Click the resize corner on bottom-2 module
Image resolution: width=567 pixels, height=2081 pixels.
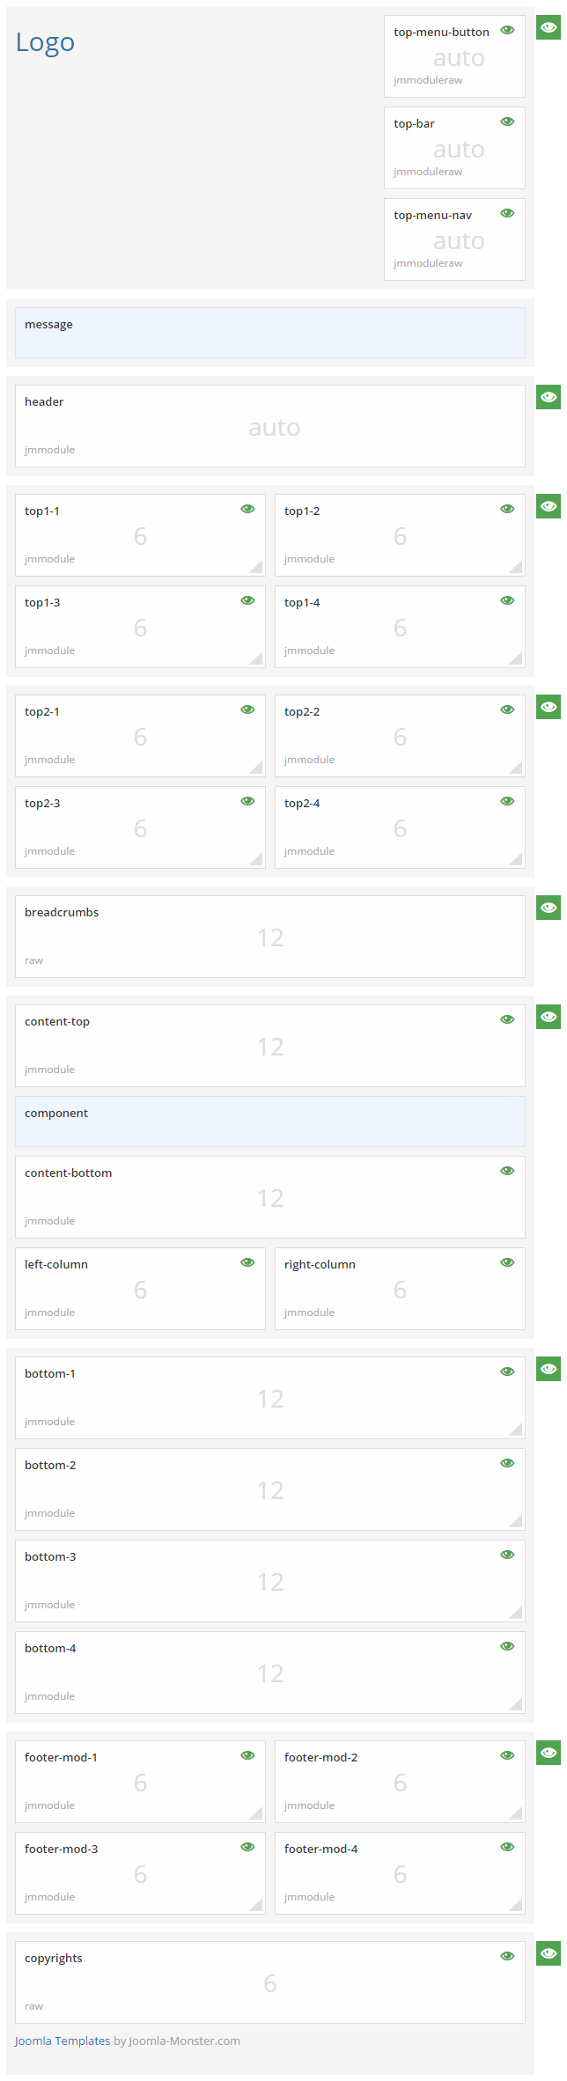[519, 1520]
